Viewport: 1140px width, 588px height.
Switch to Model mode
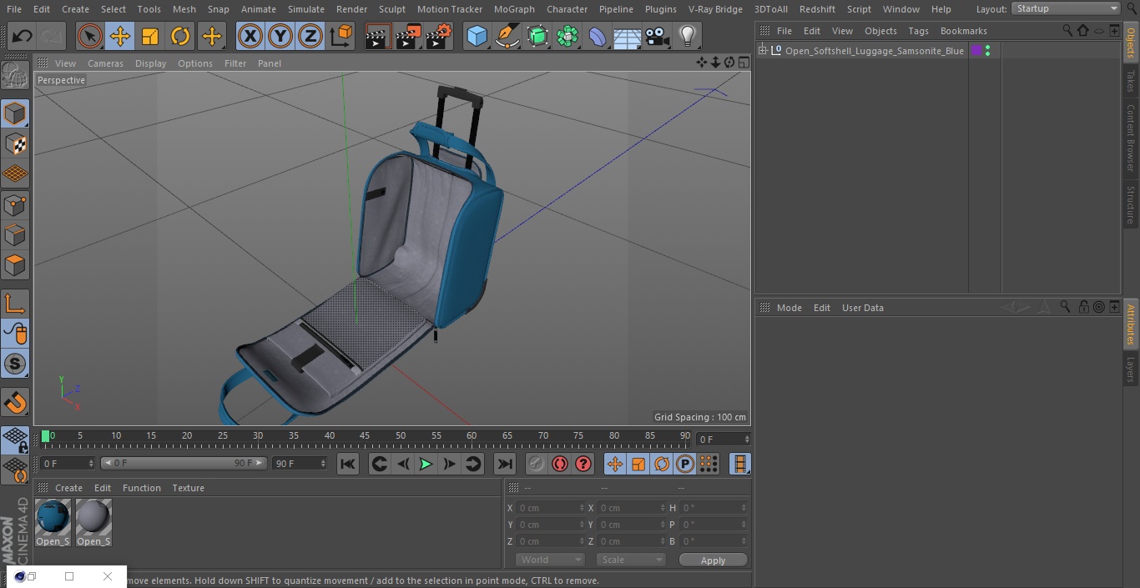click(15, 113)
